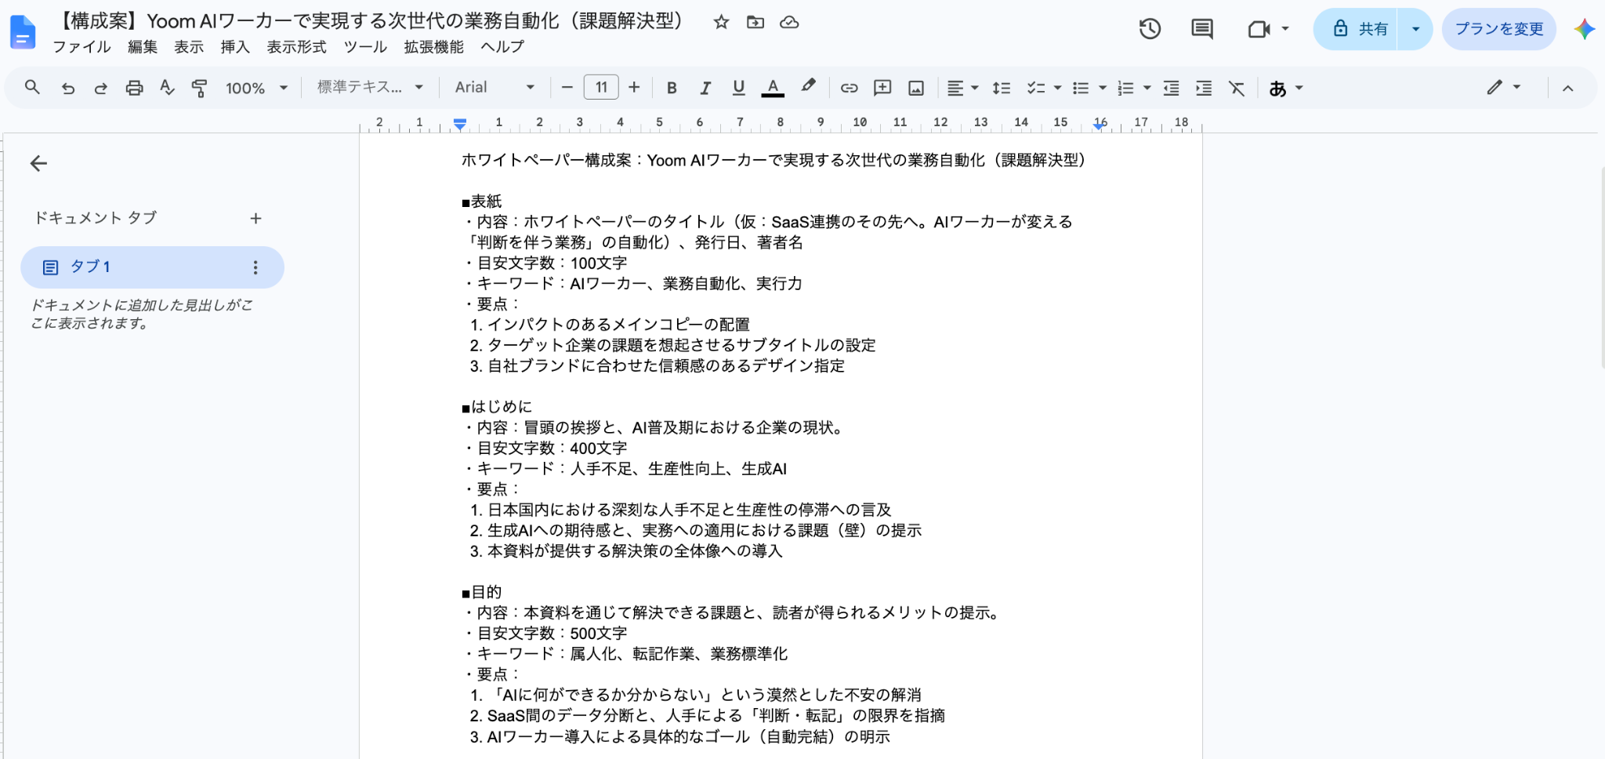Move document to a folder
Viewport: 1605px width, 759px height.
(x=755, y=22)
